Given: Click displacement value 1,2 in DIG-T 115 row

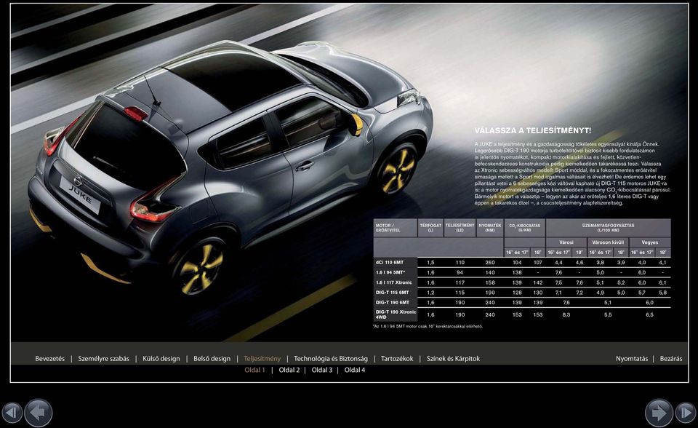Looking at the screenshot, I should pyautogui.click(x=430, y=293).
